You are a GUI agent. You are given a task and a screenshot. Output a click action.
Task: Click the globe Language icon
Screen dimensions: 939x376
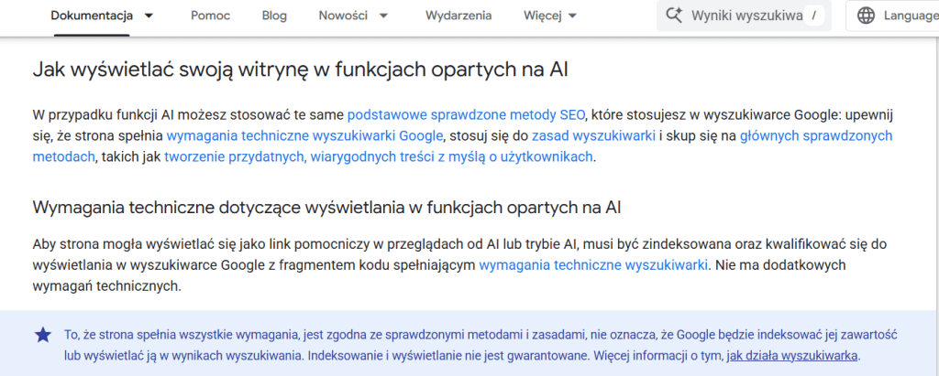point(866,16)
